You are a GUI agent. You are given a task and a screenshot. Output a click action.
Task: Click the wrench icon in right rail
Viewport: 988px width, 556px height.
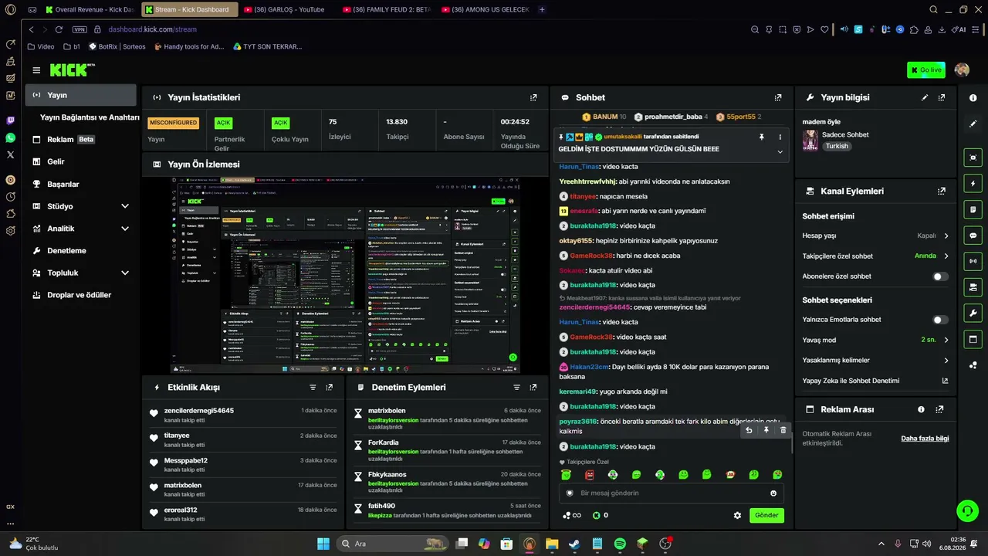coord(973,313)
